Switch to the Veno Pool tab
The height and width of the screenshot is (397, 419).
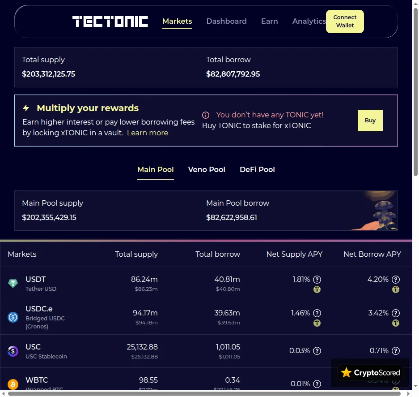pos(207,169)
